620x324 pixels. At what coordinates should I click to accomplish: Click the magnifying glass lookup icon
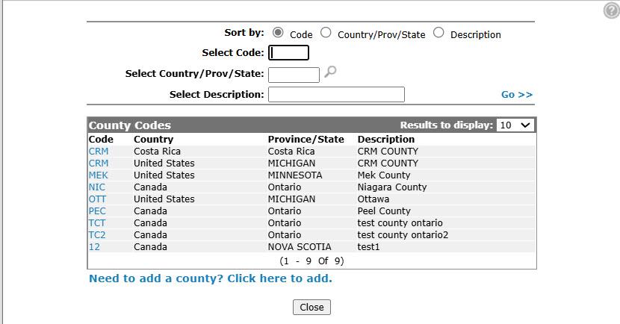click(x=330, y=72)
